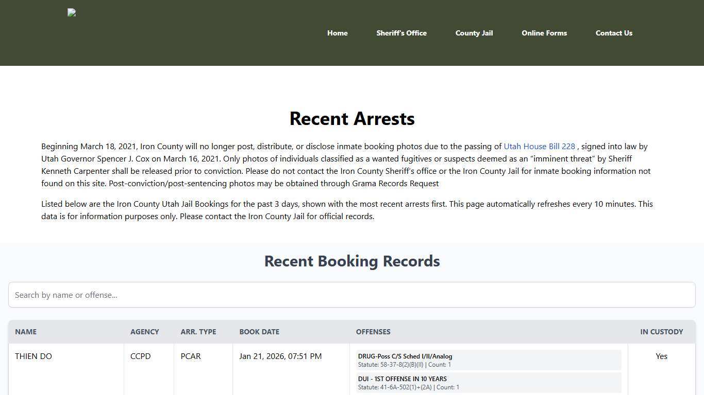Click the ARR. TYPE column header
The height and width of the screenshot is (395, 704).
198,332
